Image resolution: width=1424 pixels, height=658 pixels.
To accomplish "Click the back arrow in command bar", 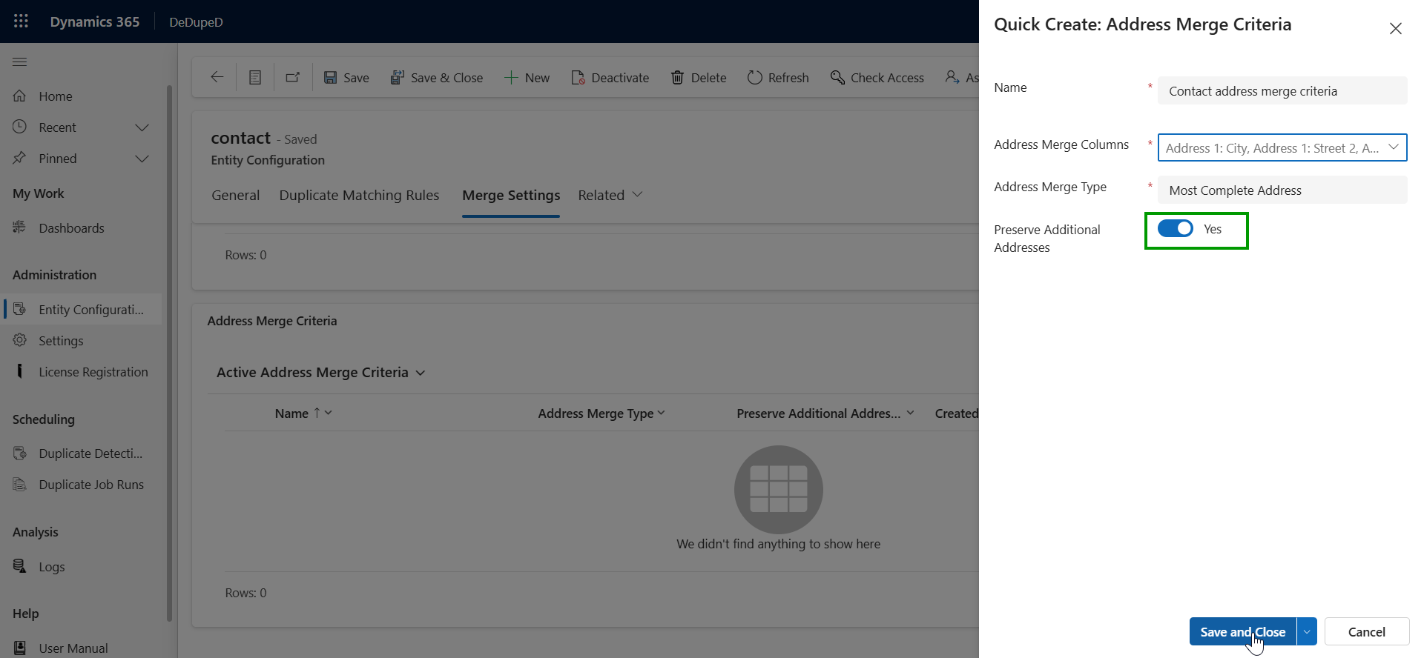I will (217, 77).
